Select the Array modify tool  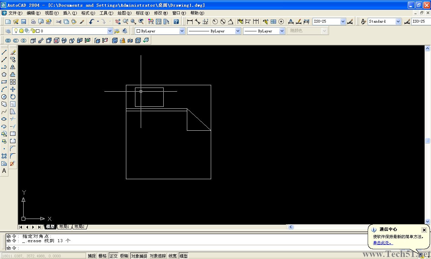[13, 82]
